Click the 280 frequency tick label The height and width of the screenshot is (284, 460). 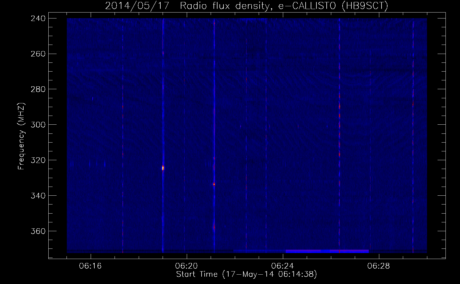coord(38,89)
